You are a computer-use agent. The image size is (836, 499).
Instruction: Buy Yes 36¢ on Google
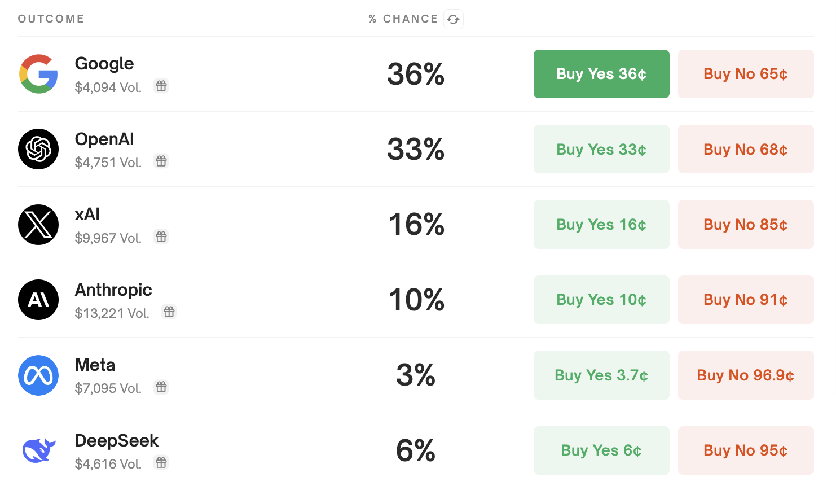[601, 74]
